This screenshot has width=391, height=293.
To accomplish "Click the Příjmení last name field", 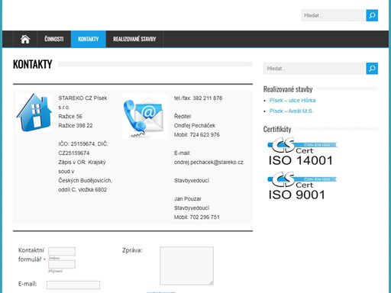I will (62, 264).
